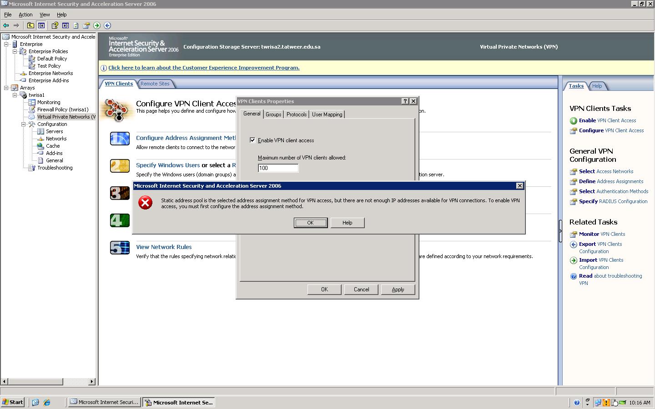Viewport: 655px width, 409px height.
Task: Click the green Enable VPN Client Access task icon
Action: coord(574,121)
